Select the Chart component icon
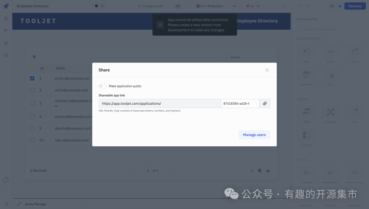Image resolution: width=369 pixels, height=209 pixels. coord(355,52)
